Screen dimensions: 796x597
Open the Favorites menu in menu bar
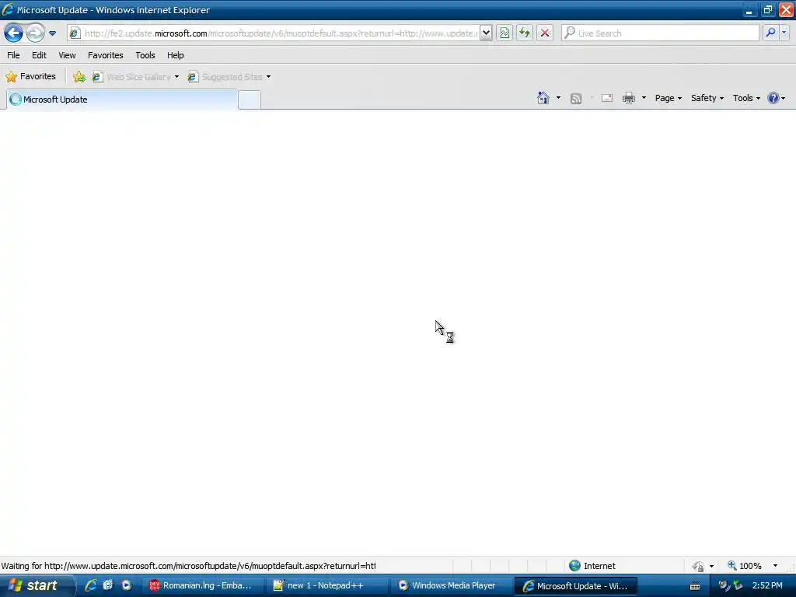(x=106, y=55)
